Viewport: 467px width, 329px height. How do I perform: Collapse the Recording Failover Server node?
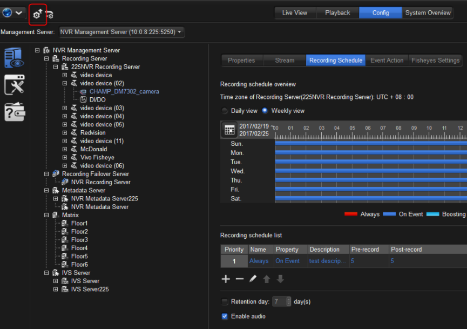pyautogui.click(x=46, y=174)
